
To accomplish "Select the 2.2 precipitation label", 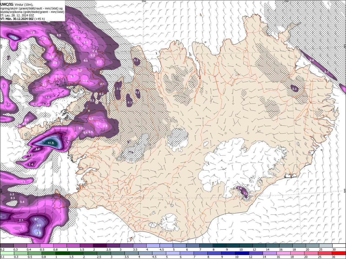I will pyautogui.click(x=31, y=155).
